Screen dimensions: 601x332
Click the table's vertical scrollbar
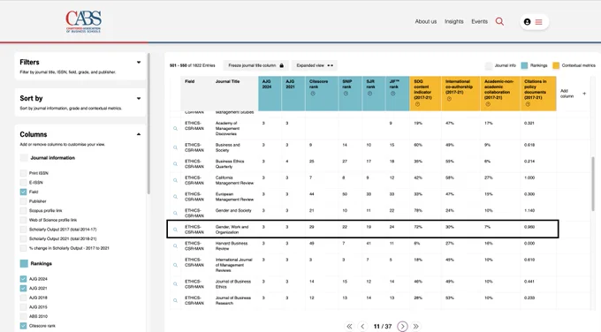tap(592, 184)
